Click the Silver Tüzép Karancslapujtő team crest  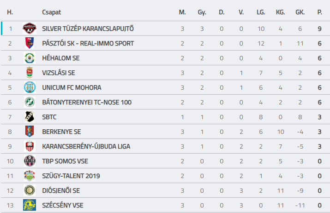[x=30, y=29]
